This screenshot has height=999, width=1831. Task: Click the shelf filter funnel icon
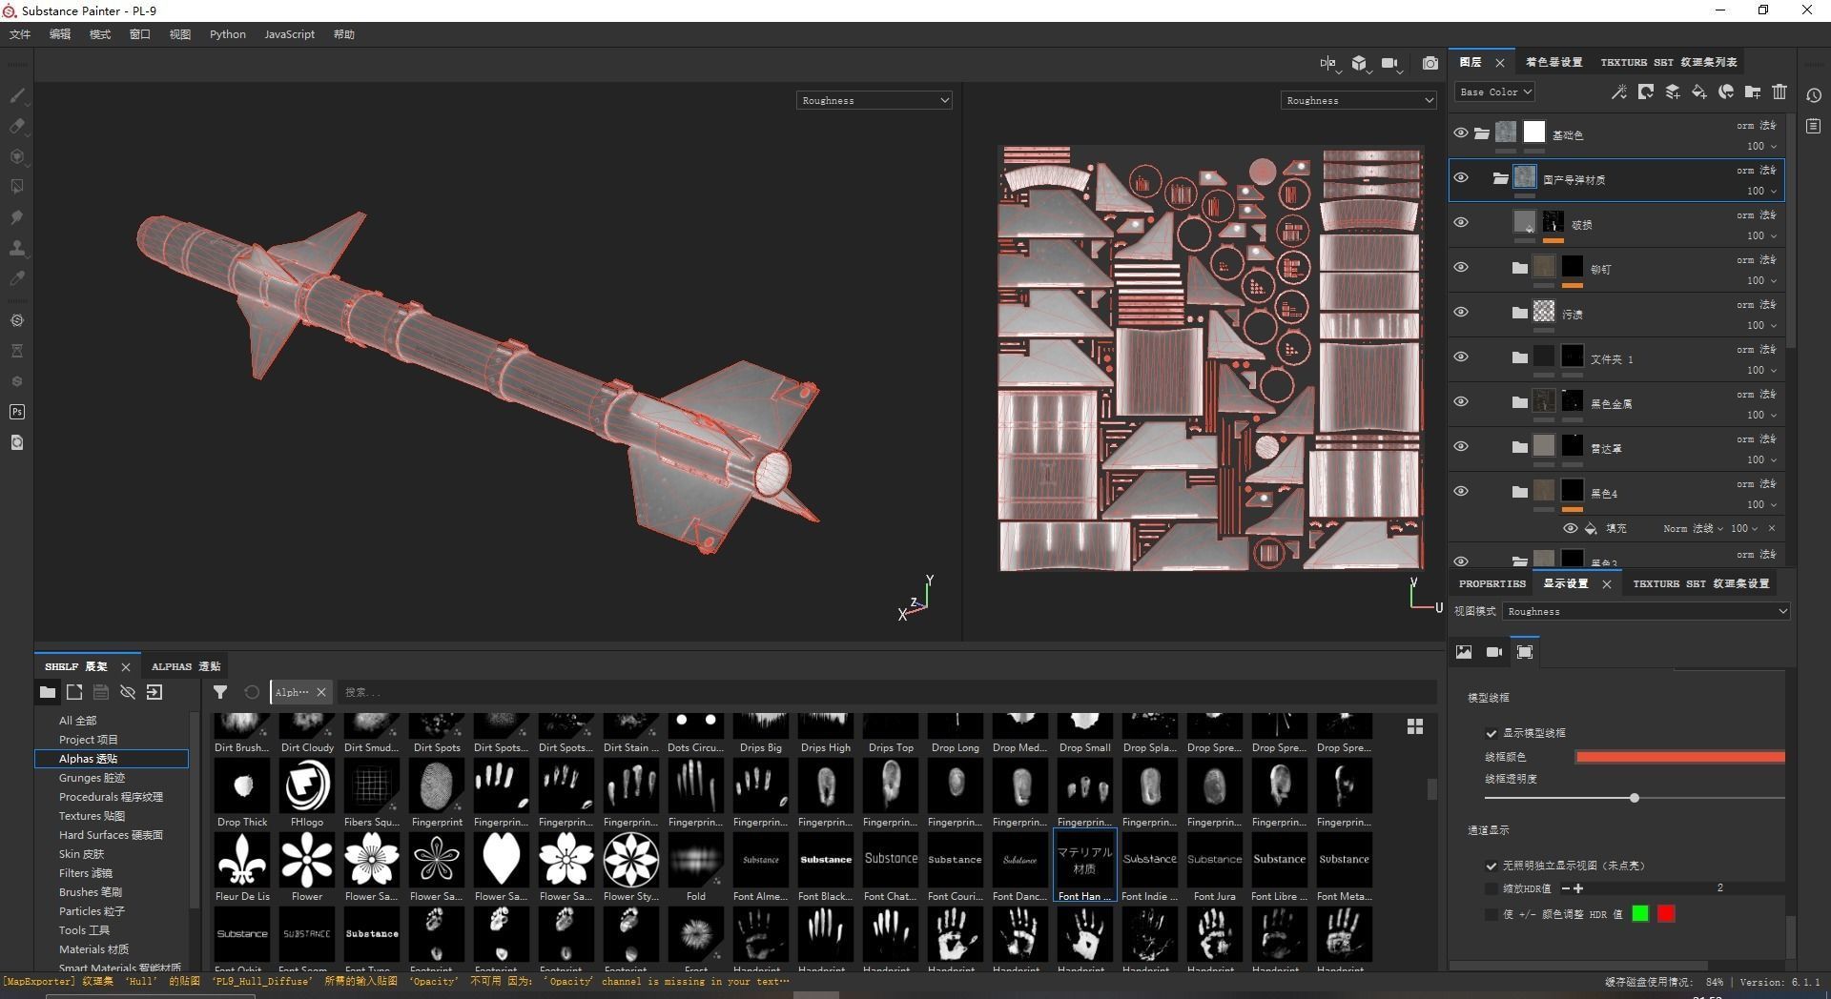coord(220,692)
